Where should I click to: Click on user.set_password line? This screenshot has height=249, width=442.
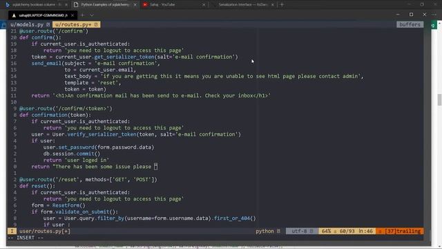[x=99, y=147]
